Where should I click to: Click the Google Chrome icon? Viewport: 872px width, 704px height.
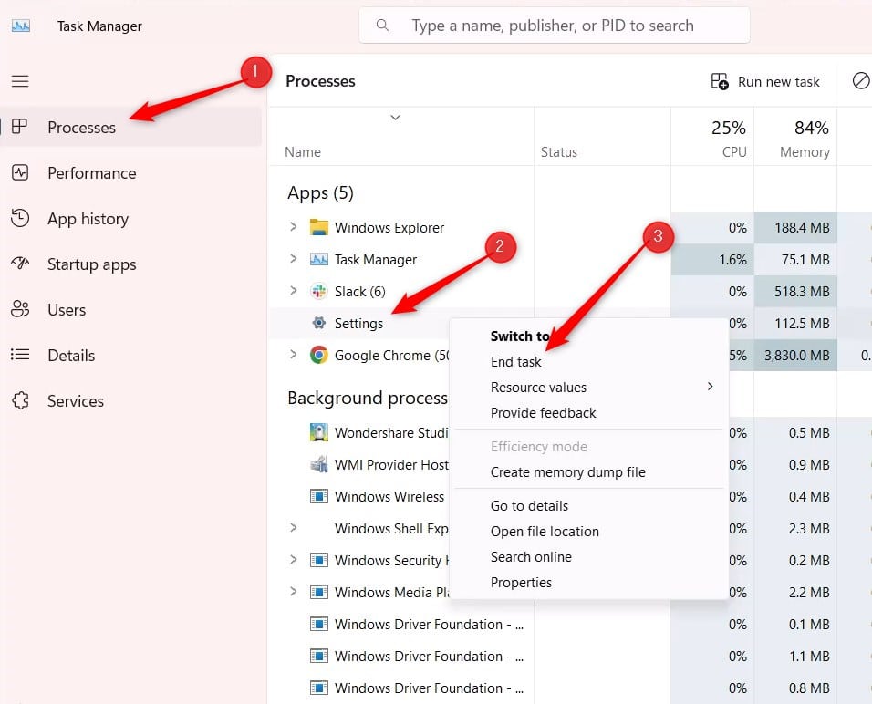(318, 355)
